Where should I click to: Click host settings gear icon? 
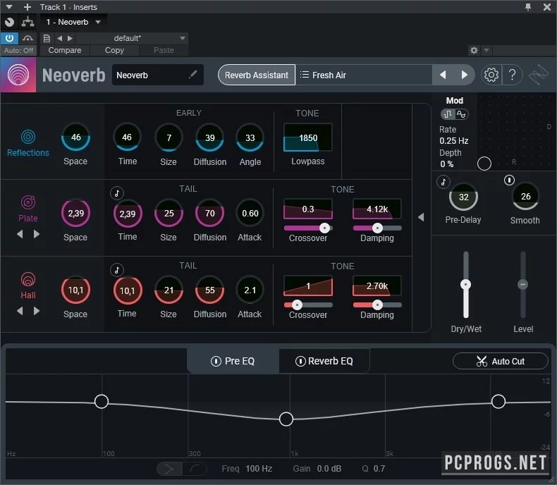point(474,50)
